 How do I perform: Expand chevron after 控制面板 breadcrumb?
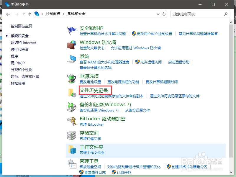pos(64,14)
